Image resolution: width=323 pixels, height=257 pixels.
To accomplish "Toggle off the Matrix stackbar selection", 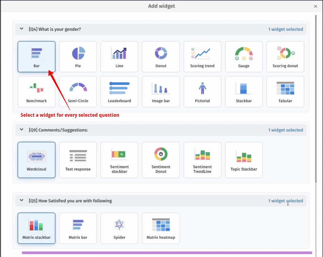I will point(36,228).
